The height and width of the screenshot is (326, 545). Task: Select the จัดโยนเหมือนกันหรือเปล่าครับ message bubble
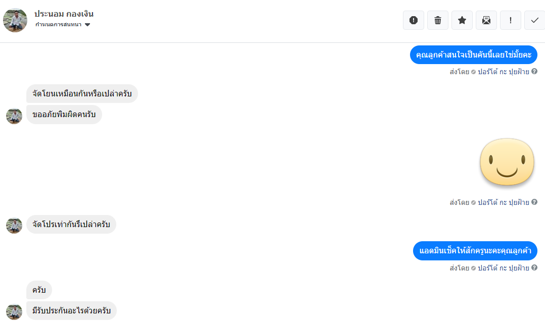pyautogui.click(x=82, y=94)
